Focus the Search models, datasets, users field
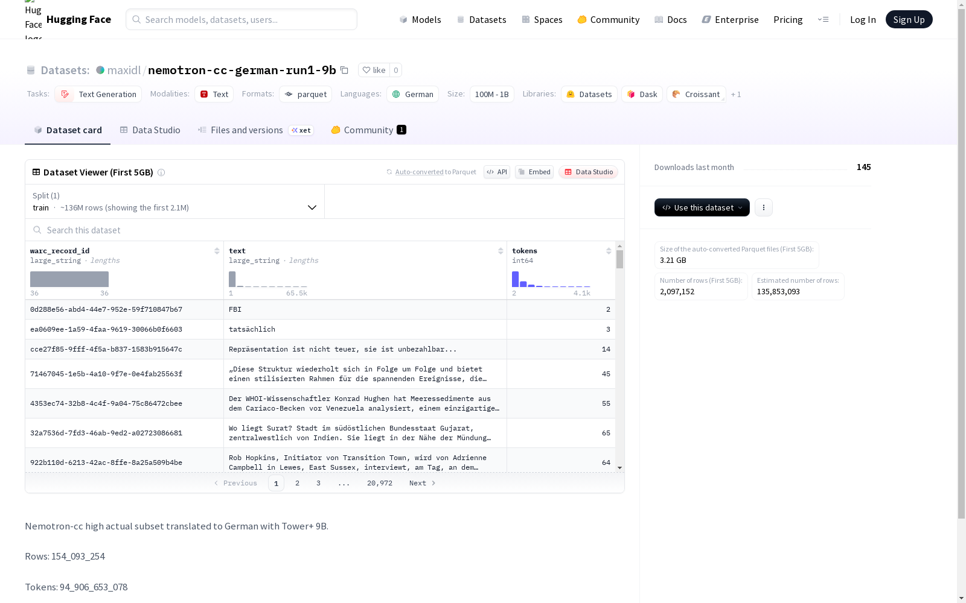This screenshot has width=966, height=603. tap(241, 19)
